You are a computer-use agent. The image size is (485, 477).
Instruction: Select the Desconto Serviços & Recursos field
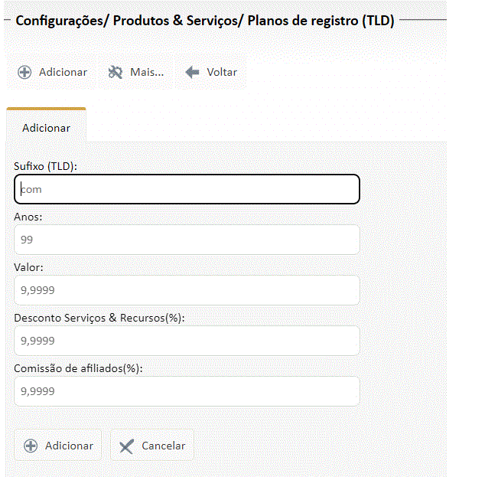tap(187, 341)
